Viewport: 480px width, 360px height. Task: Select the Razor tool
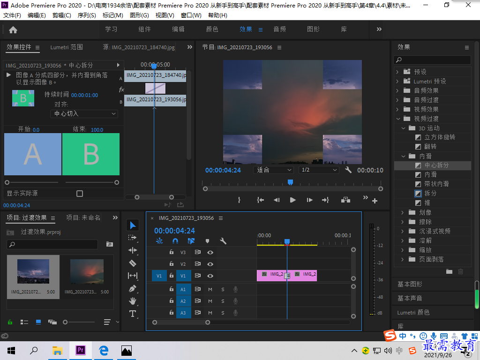point(132,263)
